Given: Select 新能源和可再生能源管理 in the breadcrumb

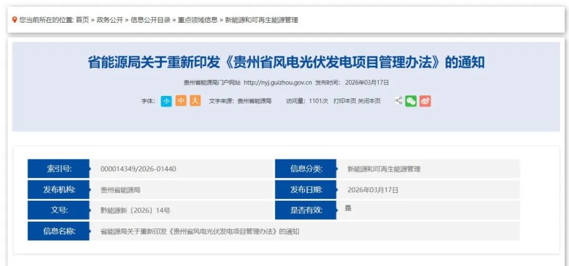Looking at the screenshot, I should (261, 20).
